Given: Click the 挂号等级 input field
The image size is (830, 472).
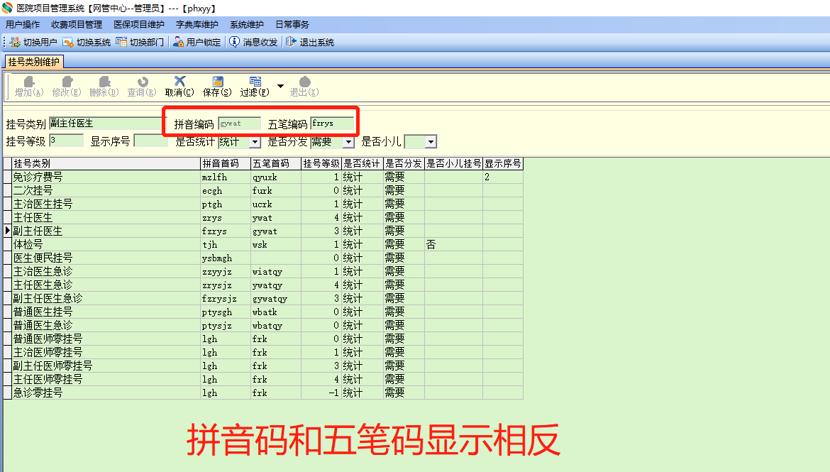Looking at the screenshot, I should click(66, 141).
